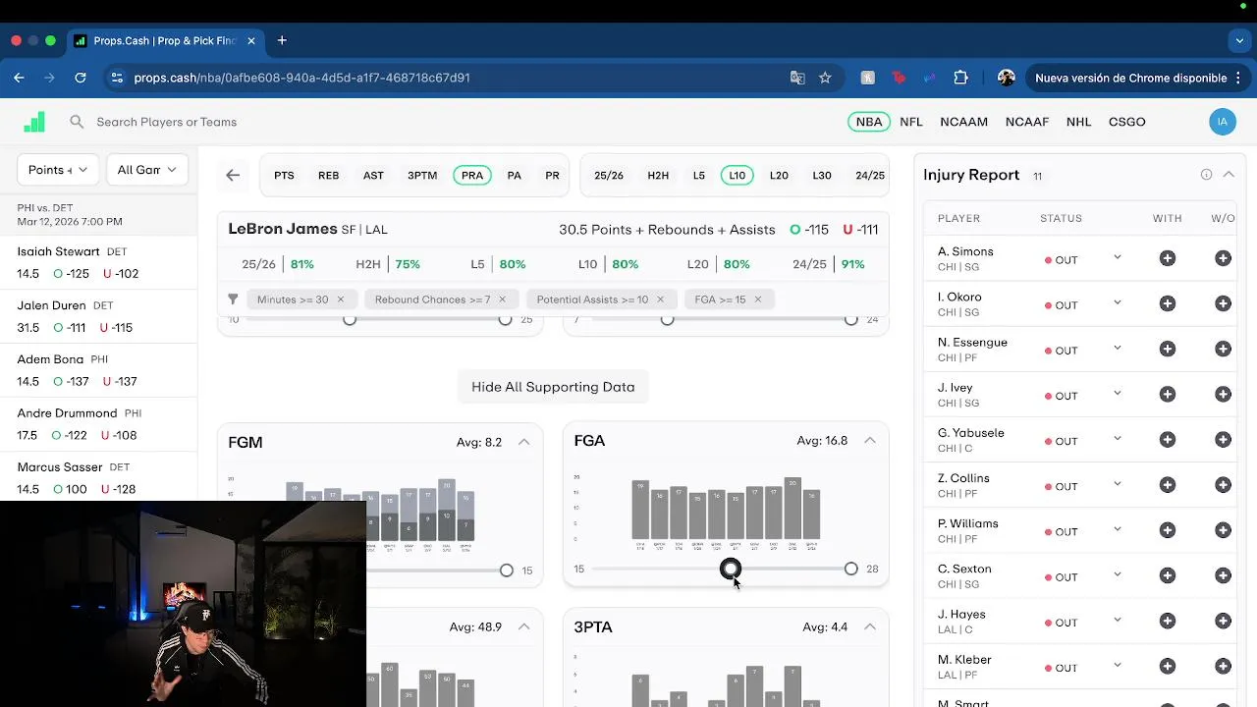Switch to the CSGO league tab
Screen dimensions: 1257x707
(1126, 122)
